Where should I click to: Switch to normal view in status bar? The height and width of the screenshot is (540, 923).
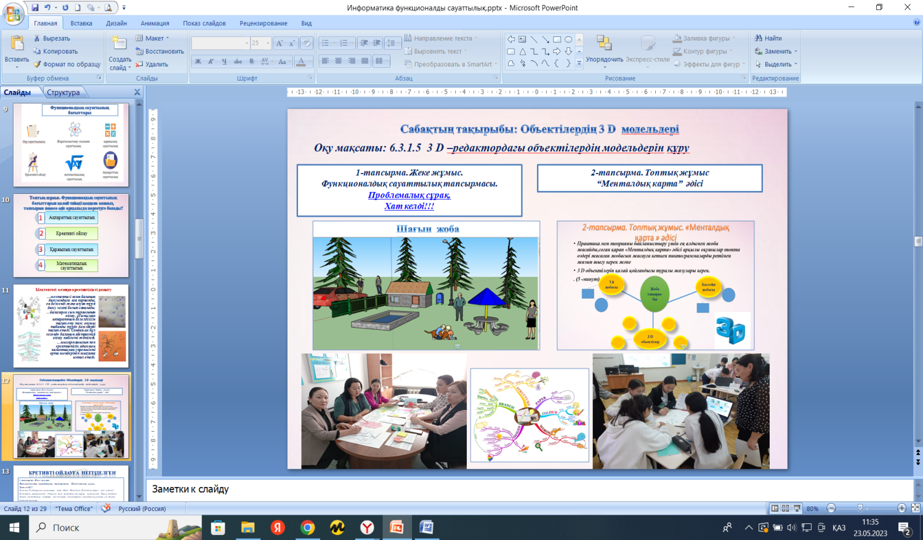tap(775, 509)
